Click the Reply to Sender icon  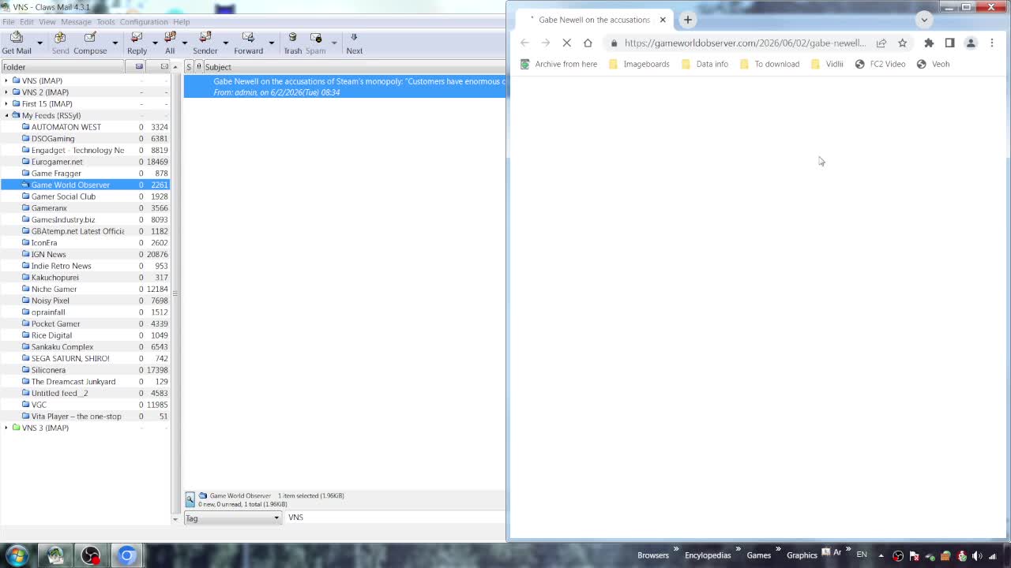pyautogui.click(x=205, y=43)
